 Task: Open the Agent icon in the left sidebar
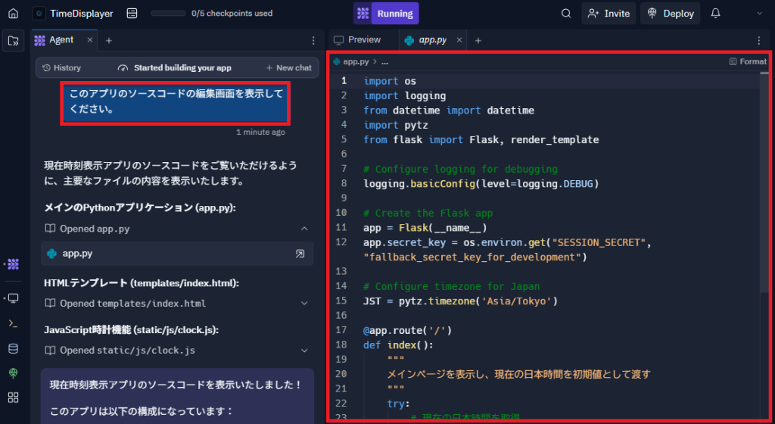(14, 264)
